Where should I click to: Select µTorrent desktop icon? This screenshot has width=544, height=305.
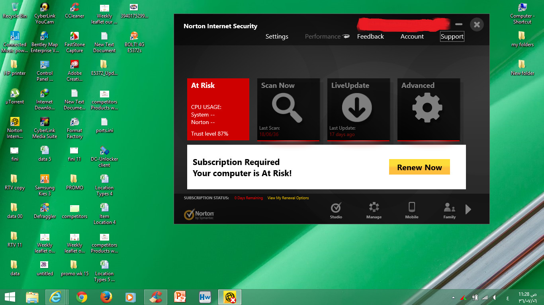pos(15,97)
